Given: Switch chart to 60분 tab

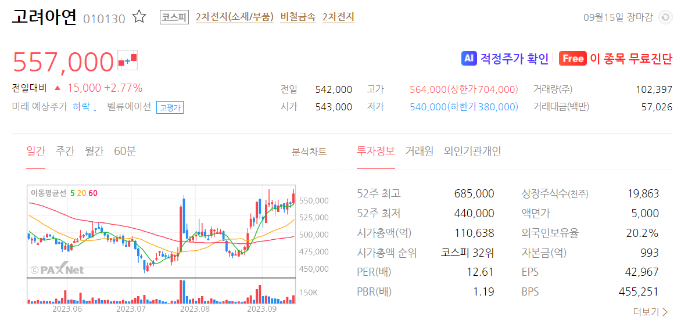Looking at the screenshot, I should coord(125,152).
